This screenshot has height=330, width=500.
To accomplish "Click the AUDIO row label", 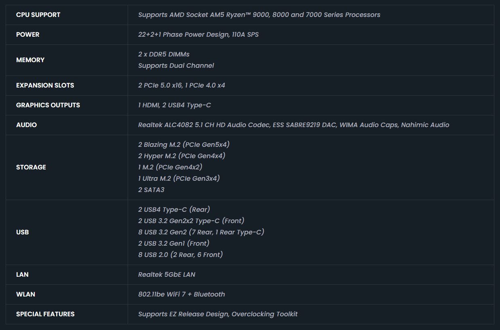I will [26, 125].
